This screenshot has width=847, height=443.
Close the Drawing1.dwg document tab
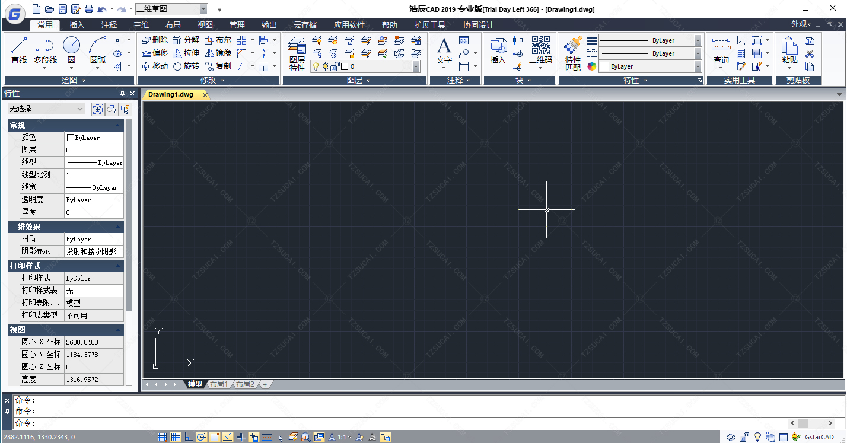click(x=205, y=95)
